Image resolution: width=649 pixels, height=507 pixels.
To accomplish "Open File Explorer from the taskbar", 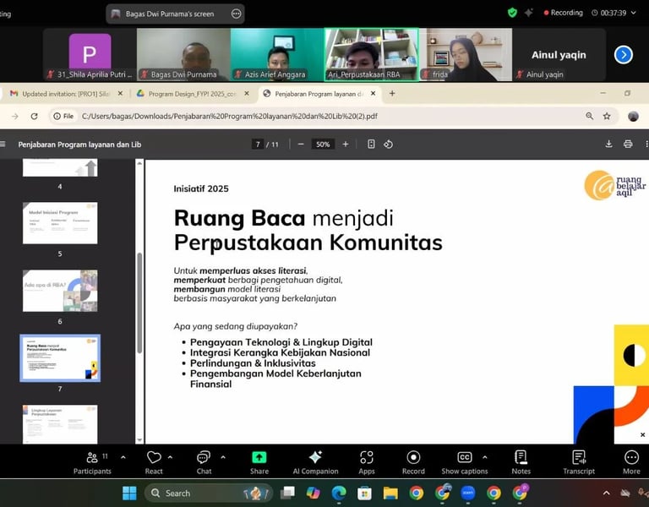I will (x=390, y=493).
